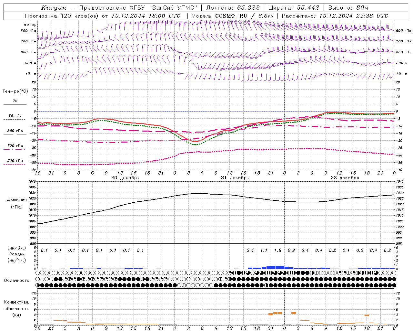Click the "22 декабря" date label
The image size is (413, 331).
point(345,177)
